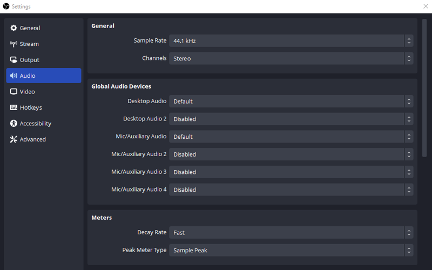The height and width of the screenshot is (270, 432).
Task: Expand the Mic/Auxiliary Audio 2 dropdown
Action: (291, 154)
